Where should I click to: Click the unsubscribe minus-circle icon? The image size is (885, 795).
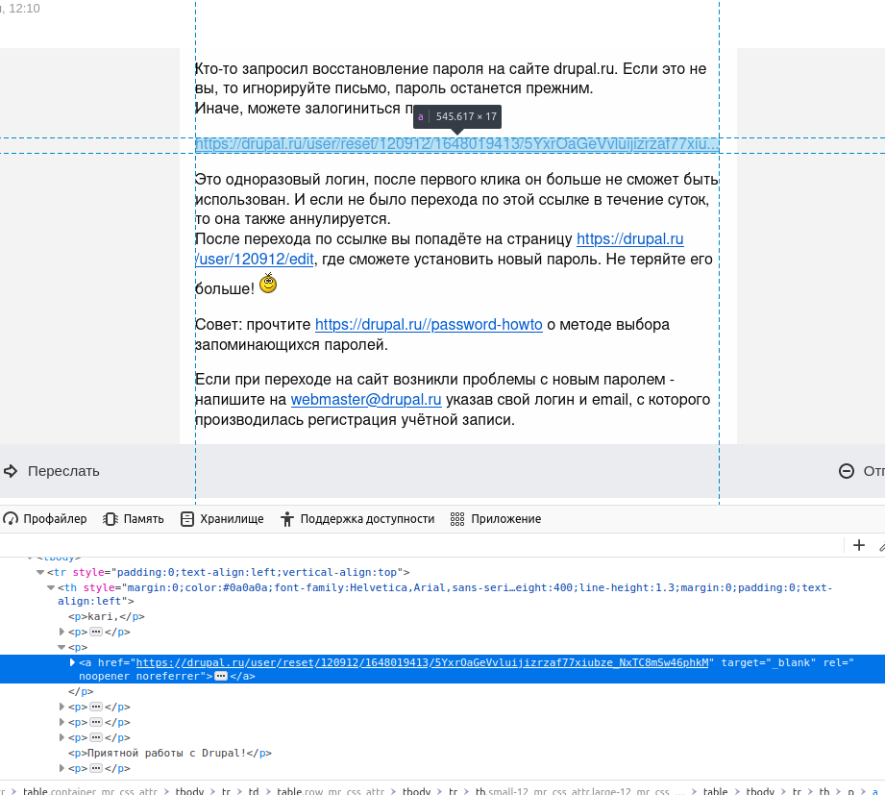tap(846, 471)
